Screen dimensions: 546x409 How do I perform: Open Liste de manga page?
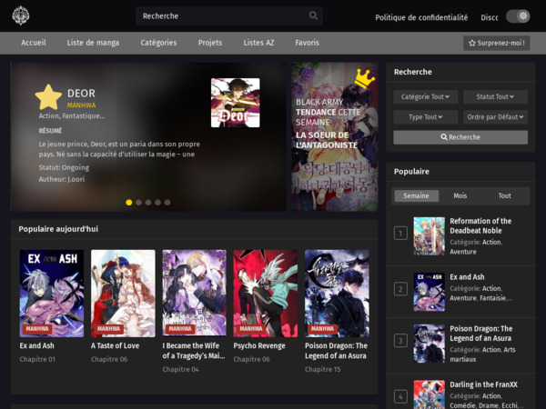pos(93,43)
